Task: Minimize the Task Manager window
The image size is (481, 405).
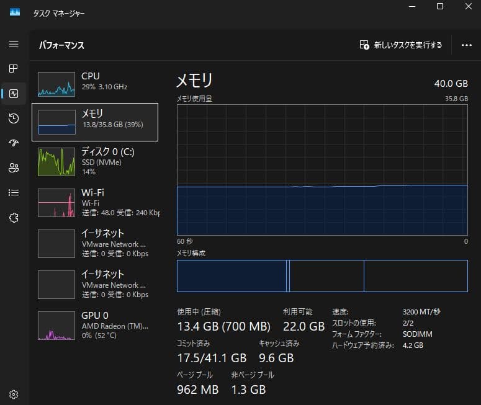Action: click(412, 6)
